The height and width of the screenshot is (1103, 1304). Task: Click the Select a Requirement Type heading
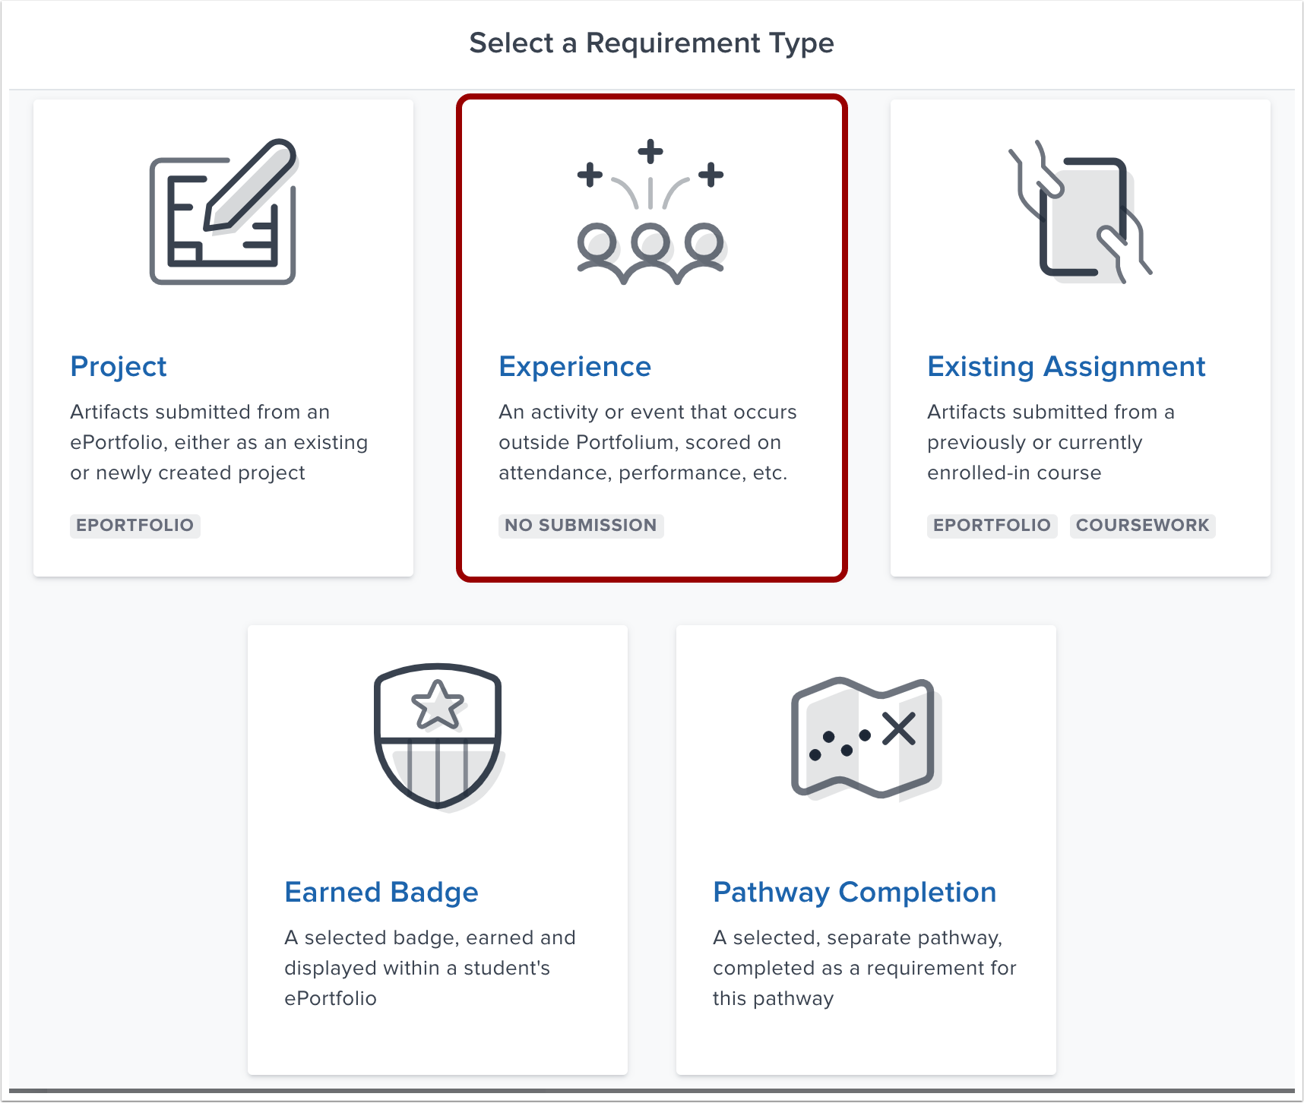coord(651,43)
